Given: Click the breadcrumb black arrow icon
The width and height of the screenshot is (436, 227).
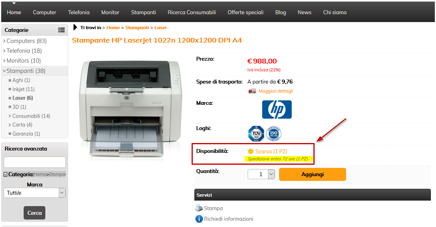Looking at the screenshot, I should pyautogui.click(x=75, y=27).
